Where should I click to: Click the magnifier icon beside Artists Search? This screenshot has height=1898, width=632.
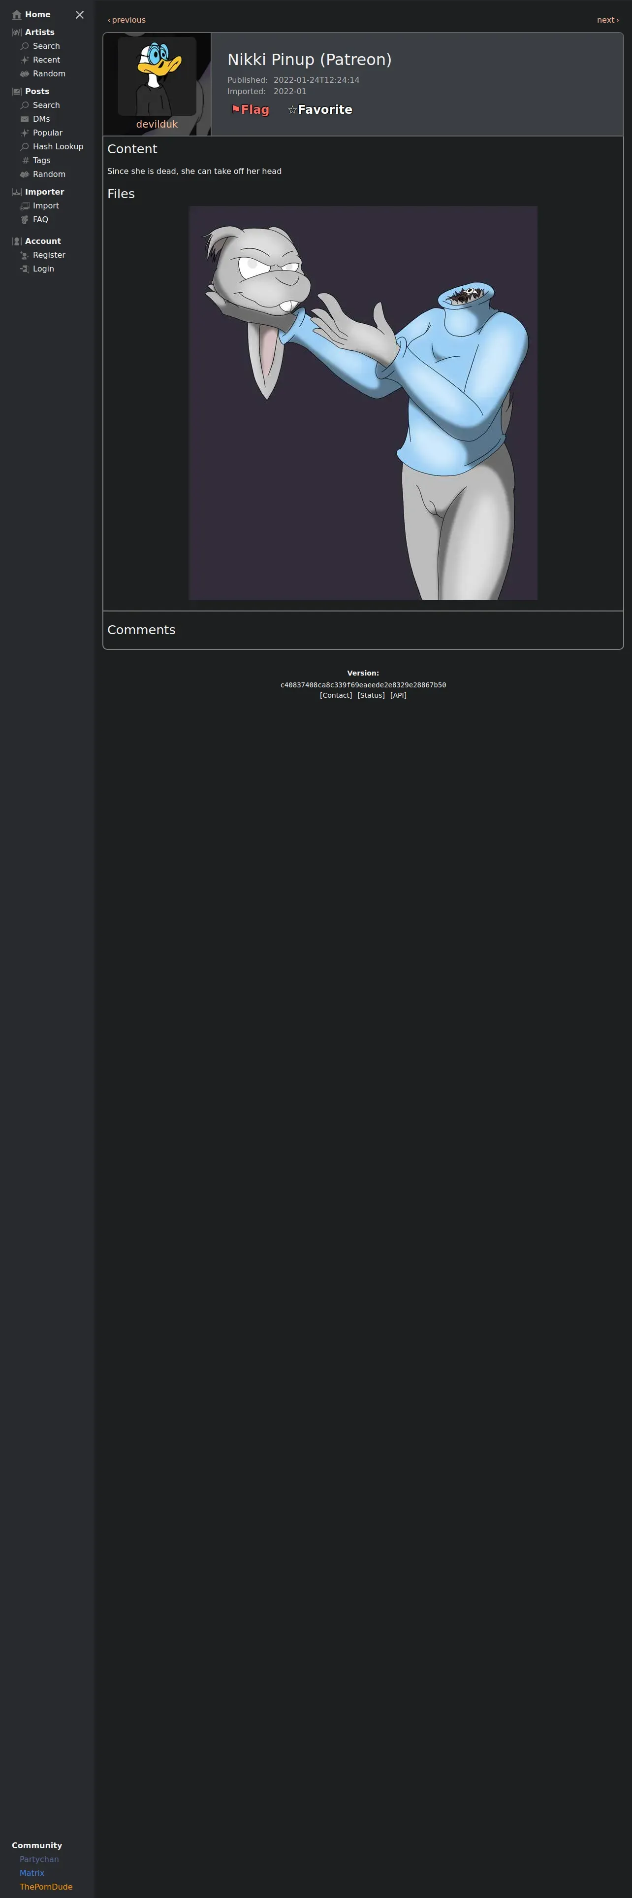24,46
